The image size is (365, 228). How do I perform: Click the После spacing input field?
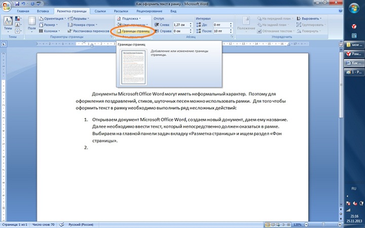(222, 31)
